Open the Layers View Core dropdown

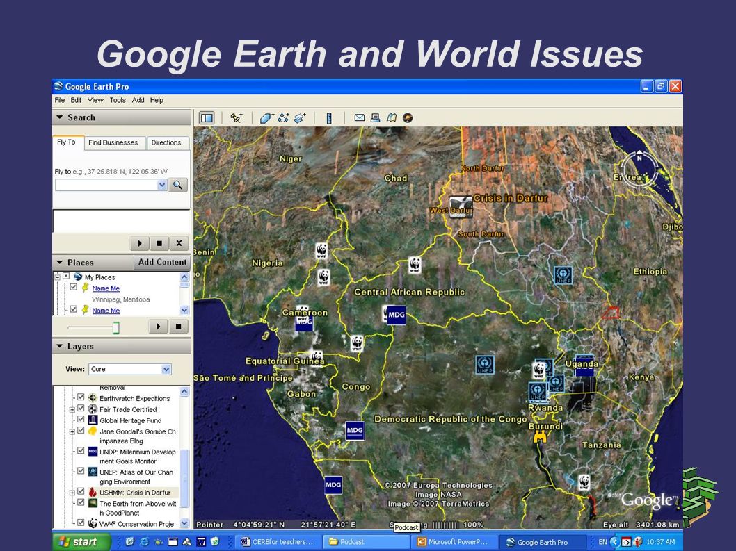166,369
